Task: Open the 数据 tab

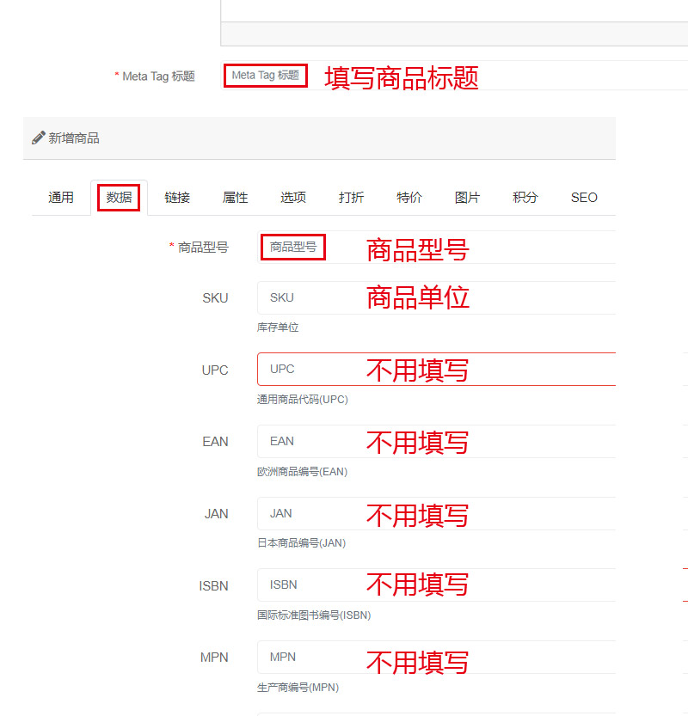Action: tap(119, 198)
